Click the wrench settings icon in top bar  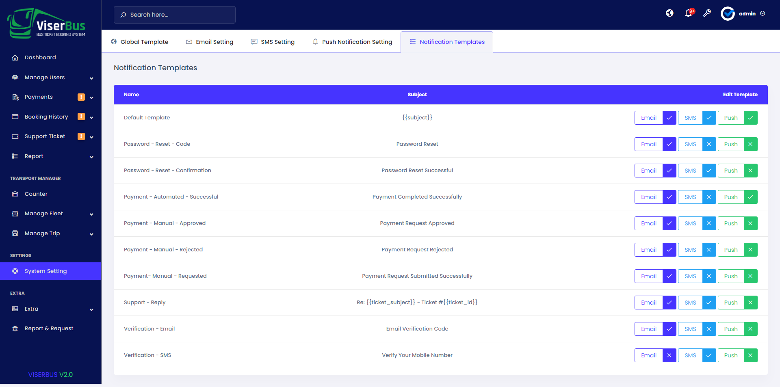point(707,13)
